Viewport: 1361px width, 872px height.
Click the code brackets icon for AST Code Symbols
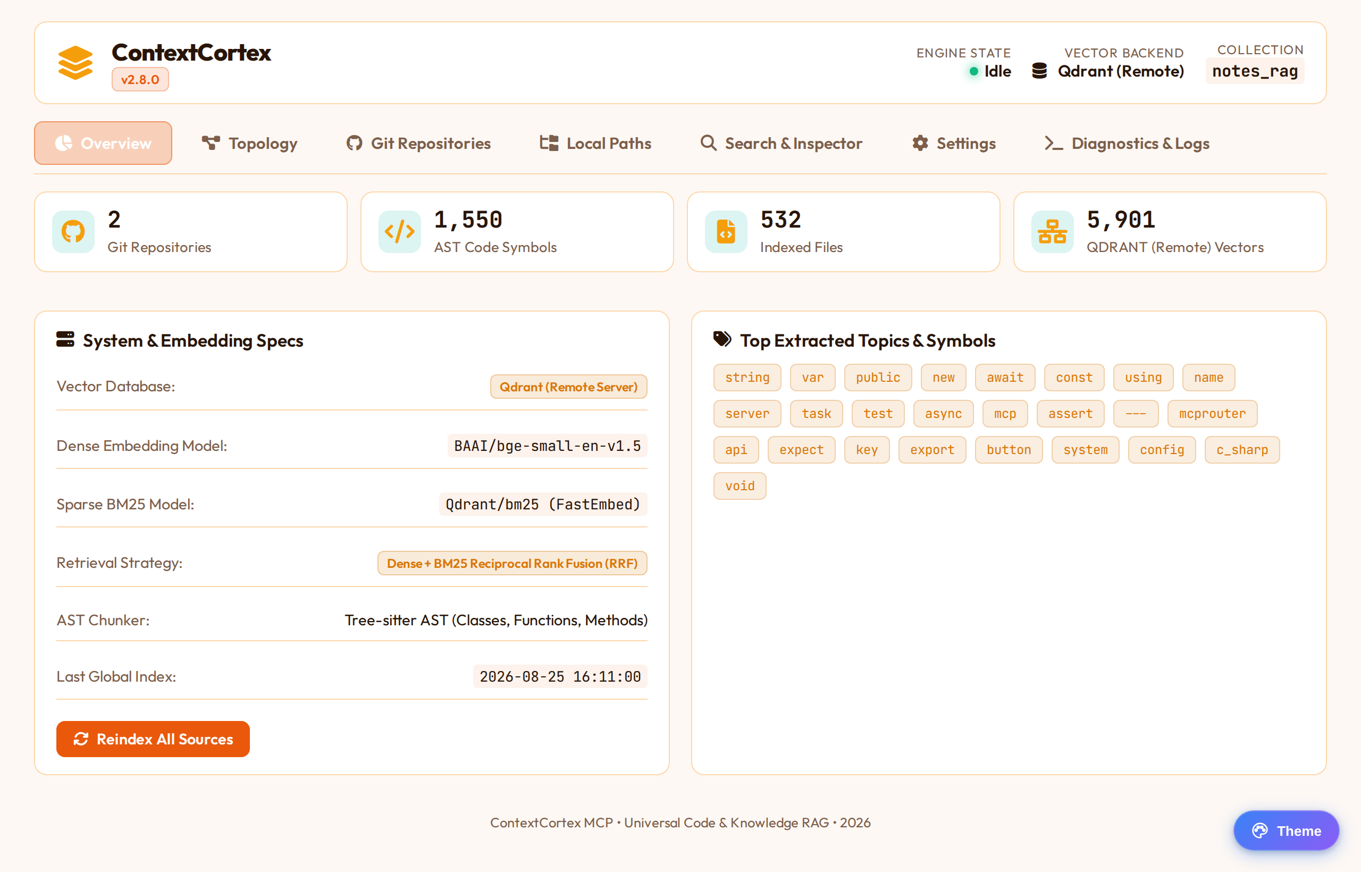[x=400, y=232]
